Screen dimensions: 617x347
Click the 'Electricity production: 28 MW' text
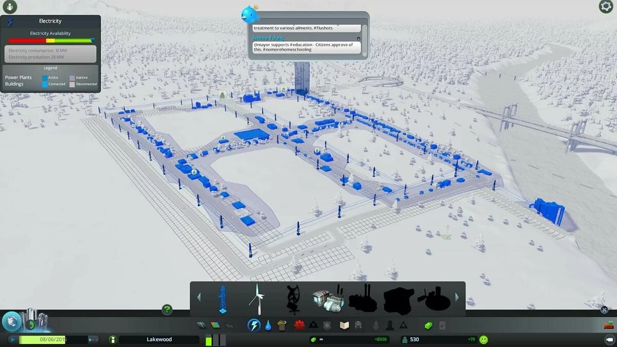point(36,57)
